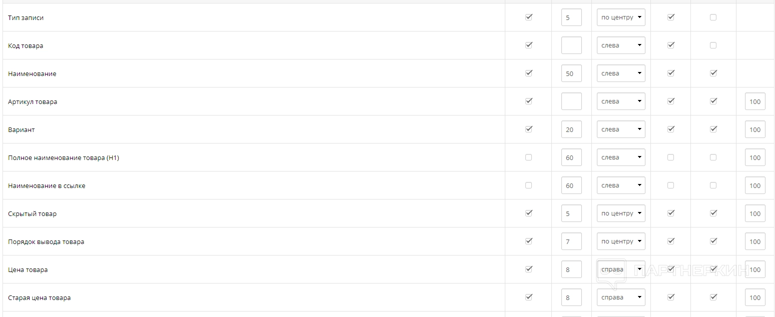Toggle first checkbox in Цена товара row
775x317 pixels.
(x=528, y=269)
